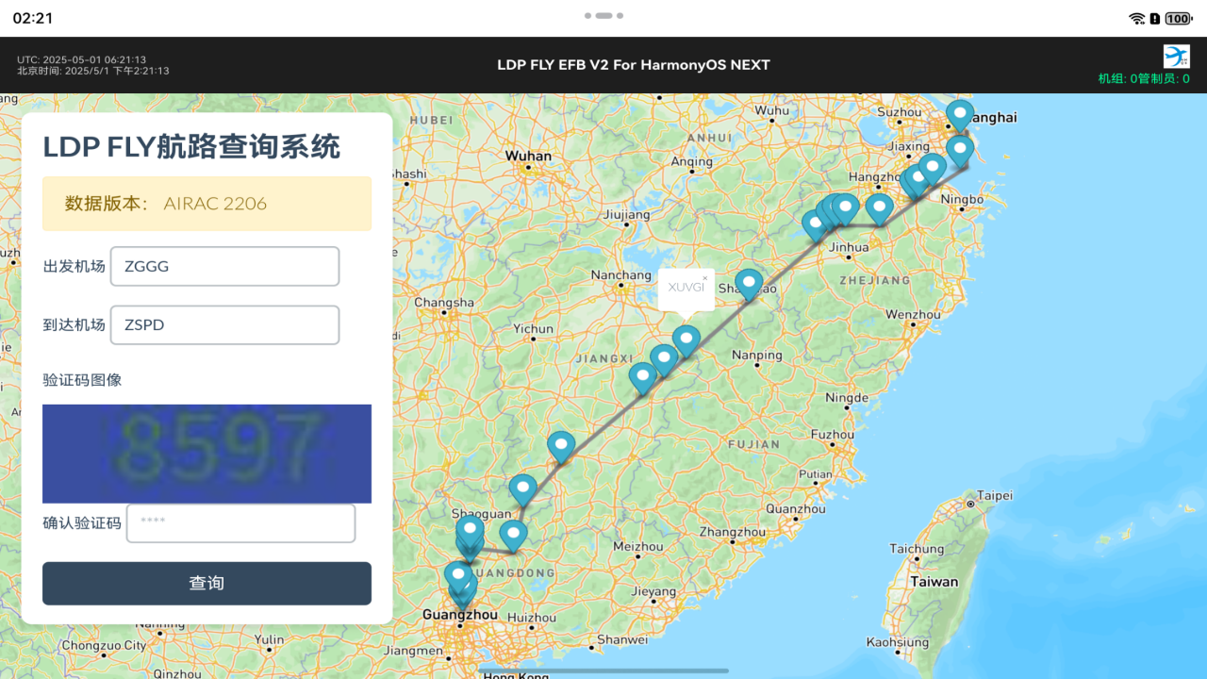Click the waypoint marker over Shanghai

(x=959, y=114)
